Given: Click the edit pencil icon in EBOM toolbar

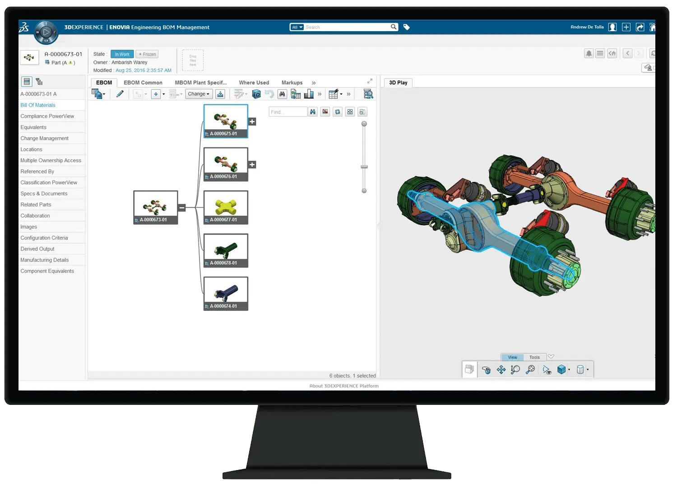Looking at the screenshot, I should [x=120, y=94].
